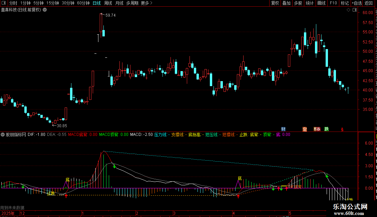This screenshot has height=217, width=377.
Task: Switch to the 周线 weekly chart
Action: click(108, 3)
